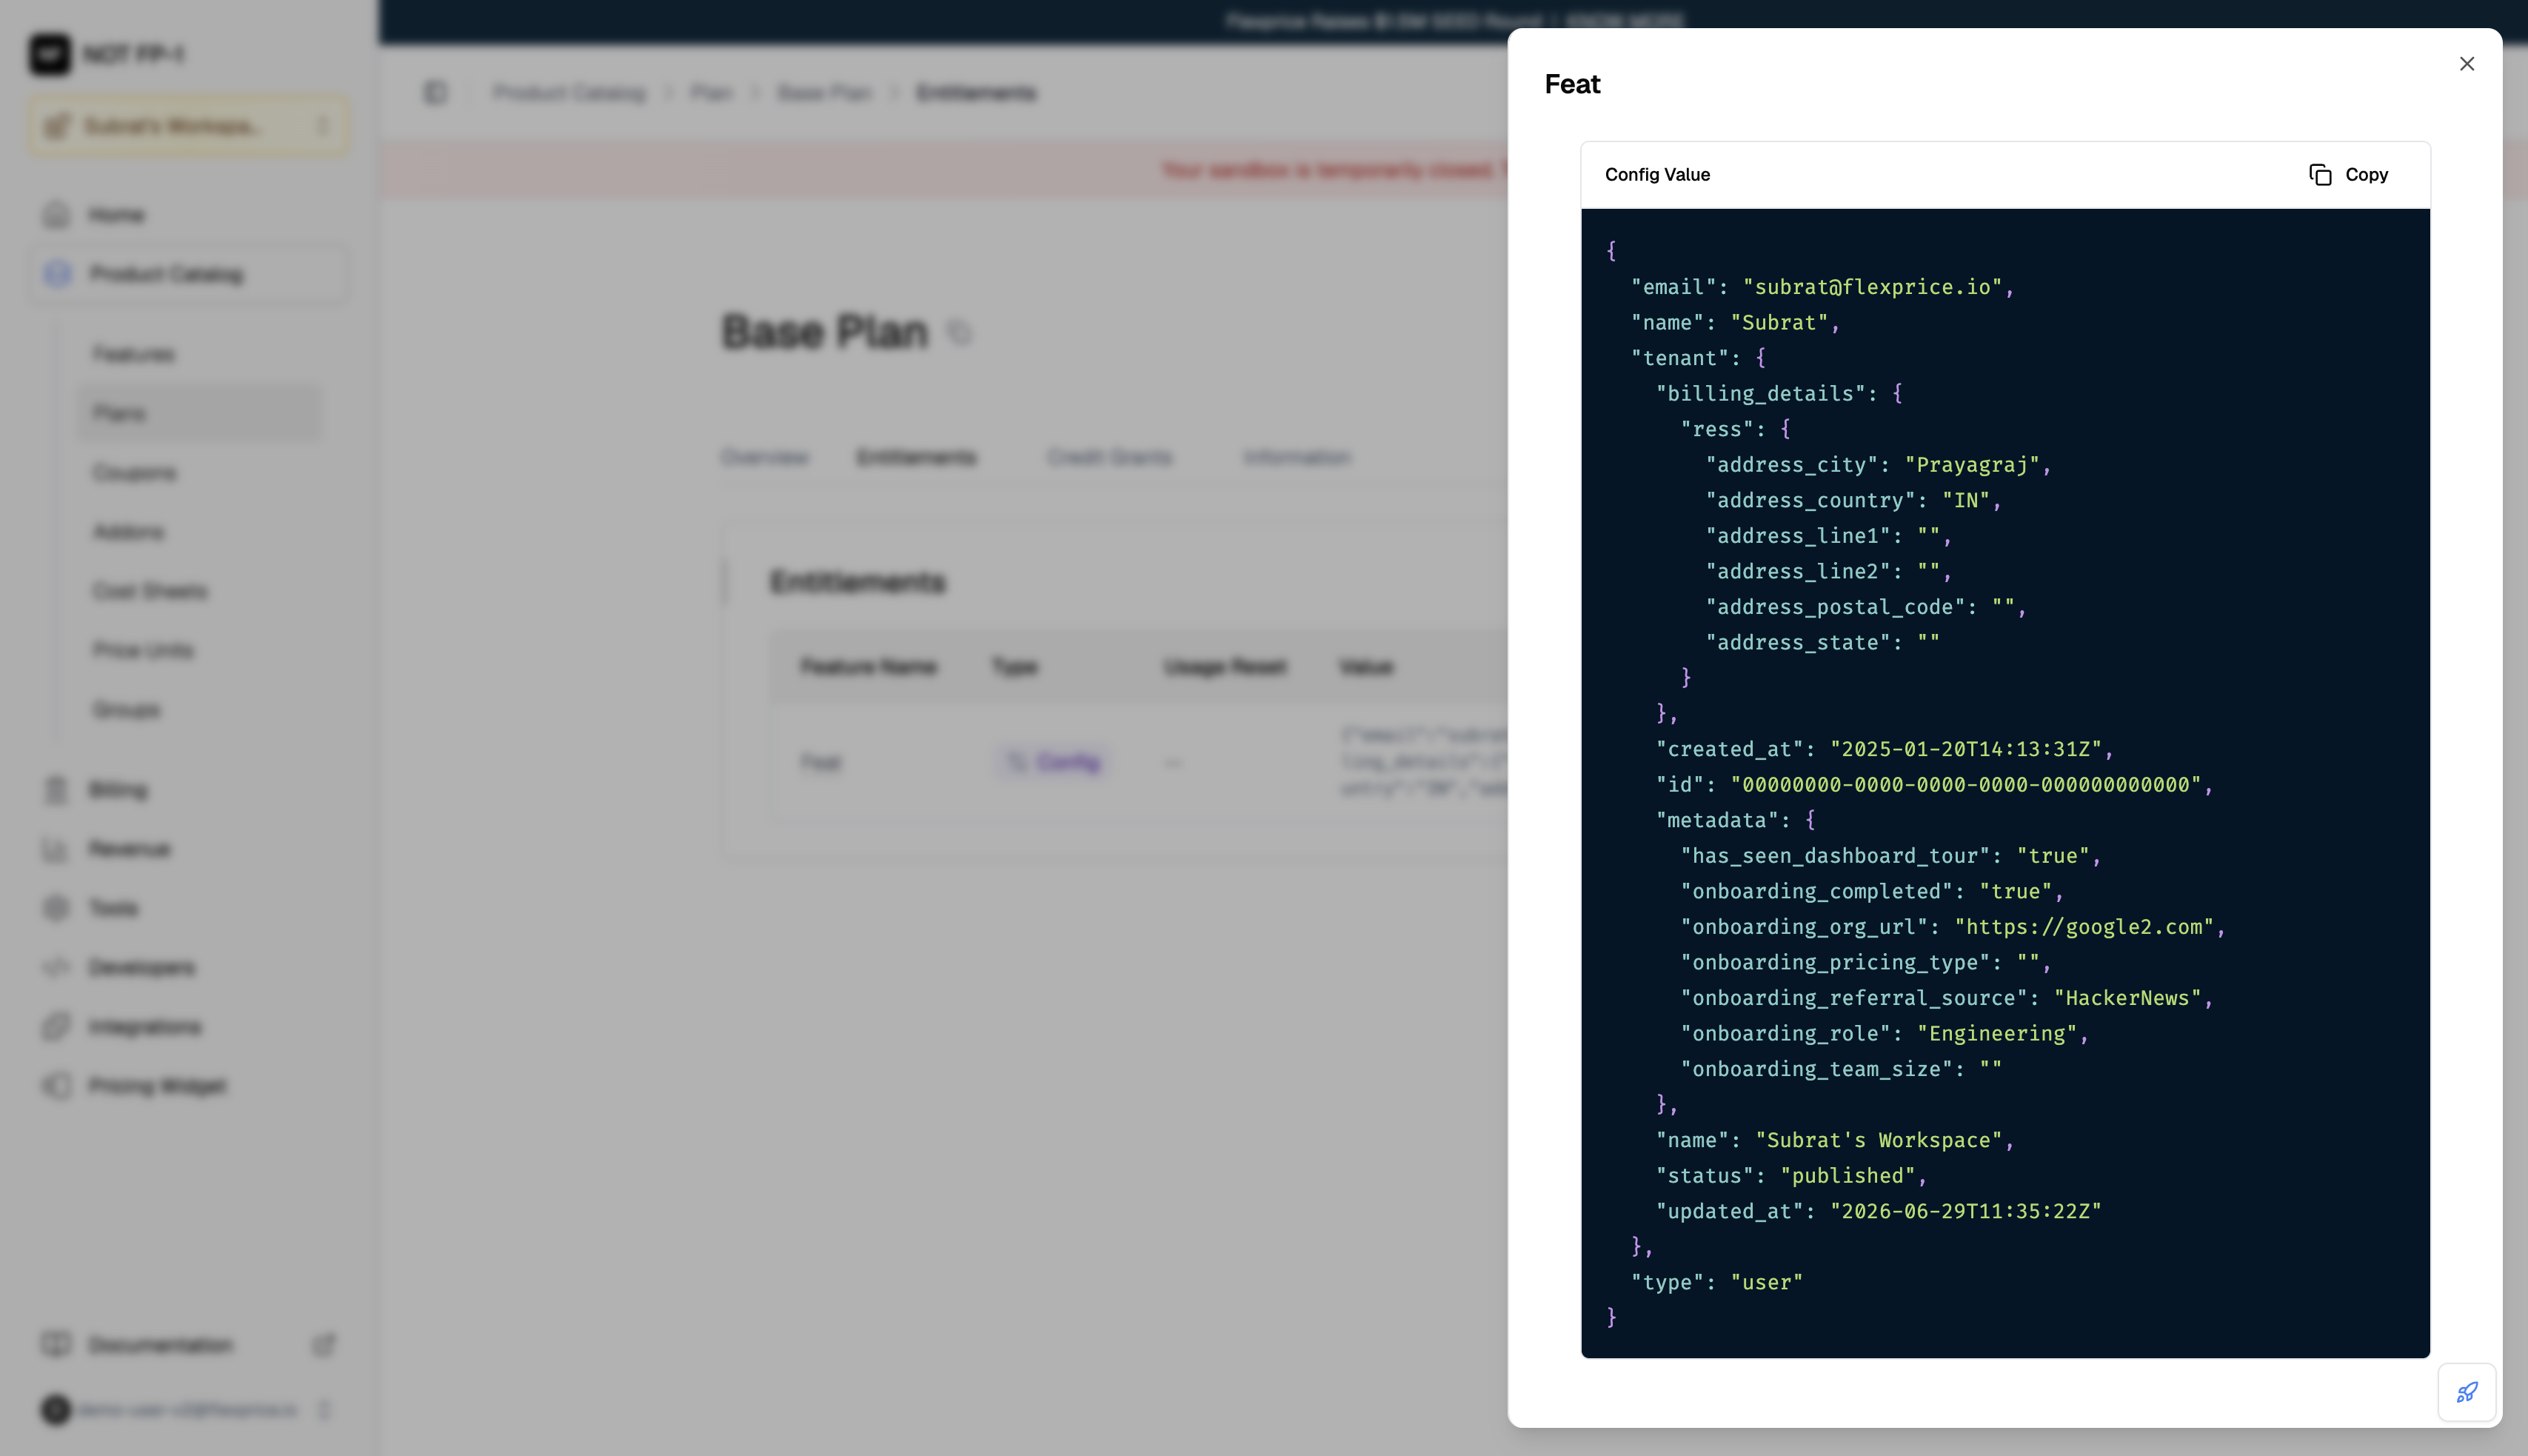Open Home in the sidebar
Viewport: 2528px width, 1456px height.
(x=188, y=215)
